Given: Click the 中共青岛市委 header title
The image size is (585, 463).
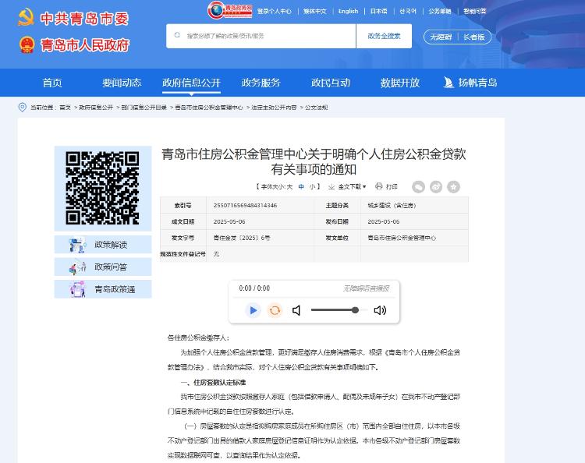Looking at the screenshot, I should (x=85, y=18).
